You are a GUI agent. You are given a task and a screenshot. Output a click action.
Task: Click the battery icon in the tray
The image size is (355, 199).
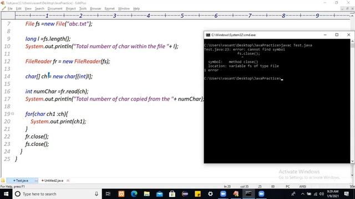pyautogui.click(x=309, y=194)
